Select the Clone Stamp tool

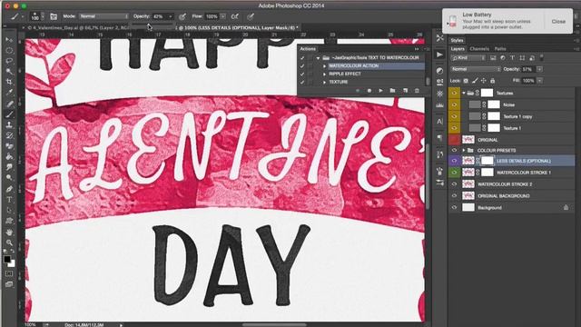[x=9, y=125]
